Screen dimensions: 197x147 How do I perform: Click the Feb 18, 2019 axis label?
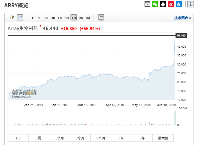[60, 105]
